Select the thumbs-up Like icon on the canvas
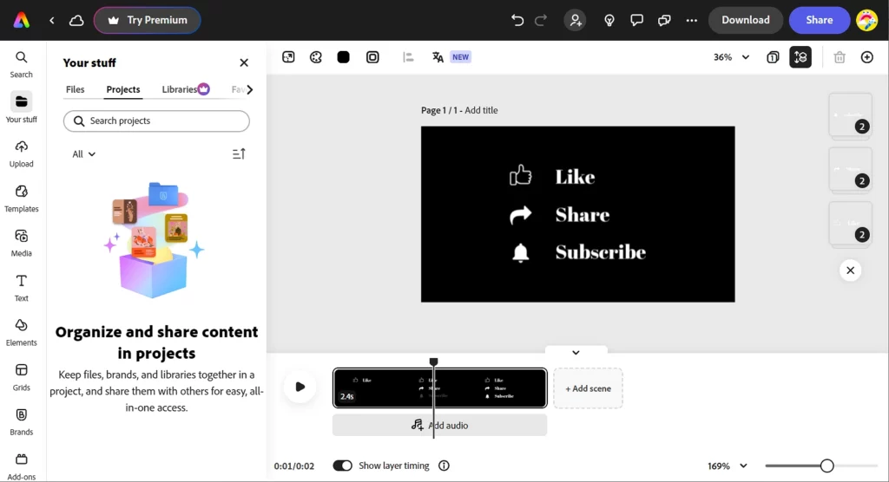The width and height of the screenshot is (889, 482). coord(521,175)
